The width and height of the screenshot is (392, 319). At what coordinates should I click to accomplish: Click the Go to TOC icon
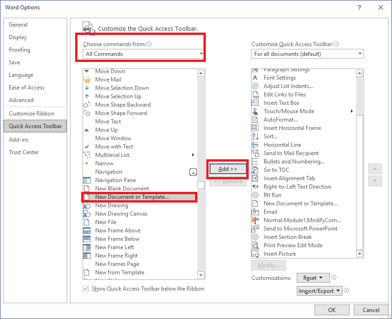(255, 170)
